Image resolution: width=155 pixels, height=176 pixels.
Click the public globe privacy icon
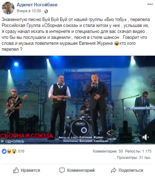click(x=46, y=11)
